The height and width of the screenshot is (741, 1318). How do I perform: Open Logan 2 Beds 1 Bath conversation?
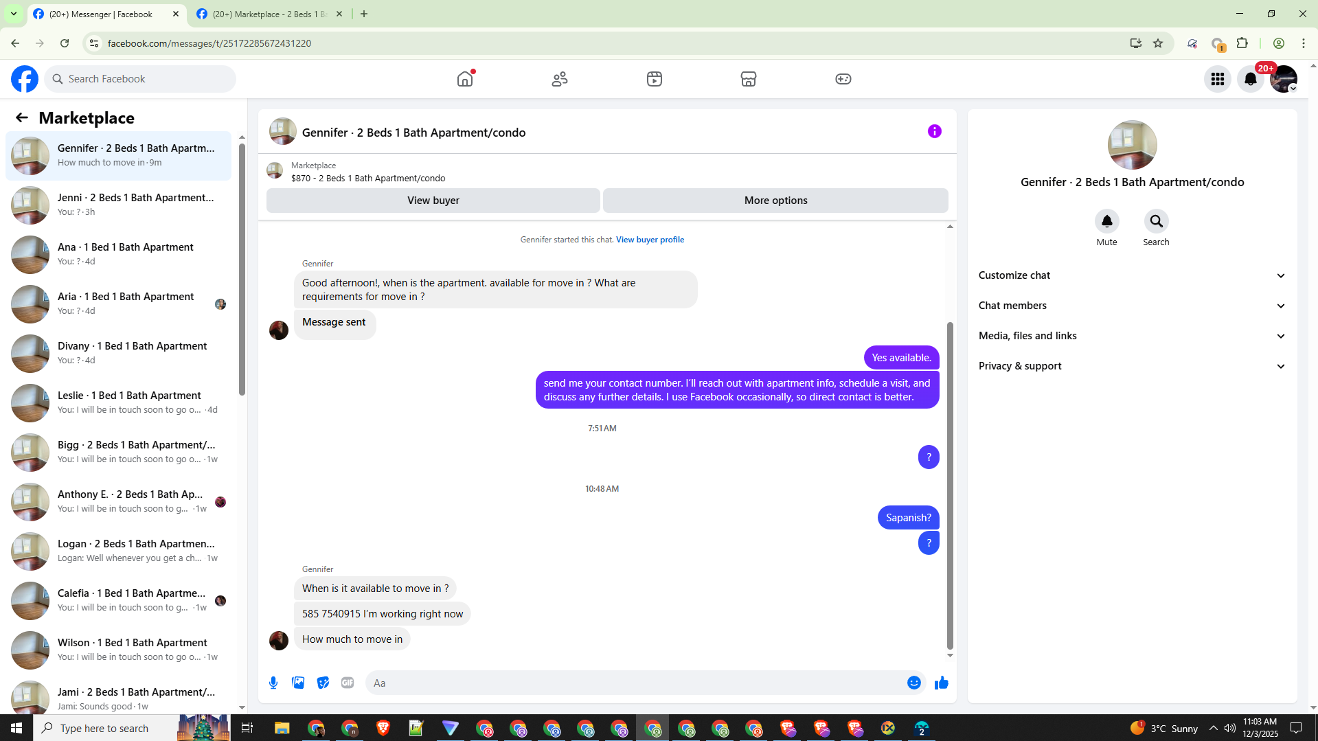click(118, 551)
